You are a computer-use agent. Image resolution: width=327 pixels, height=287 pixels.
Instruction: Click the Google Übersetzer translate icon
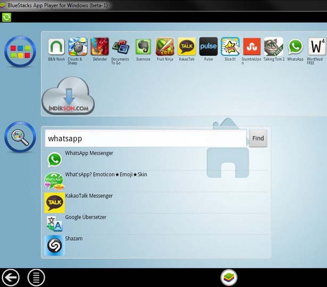(x=54, y=224)
